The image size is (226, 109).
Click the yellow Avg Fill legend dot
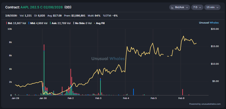(x=95, y=23)
